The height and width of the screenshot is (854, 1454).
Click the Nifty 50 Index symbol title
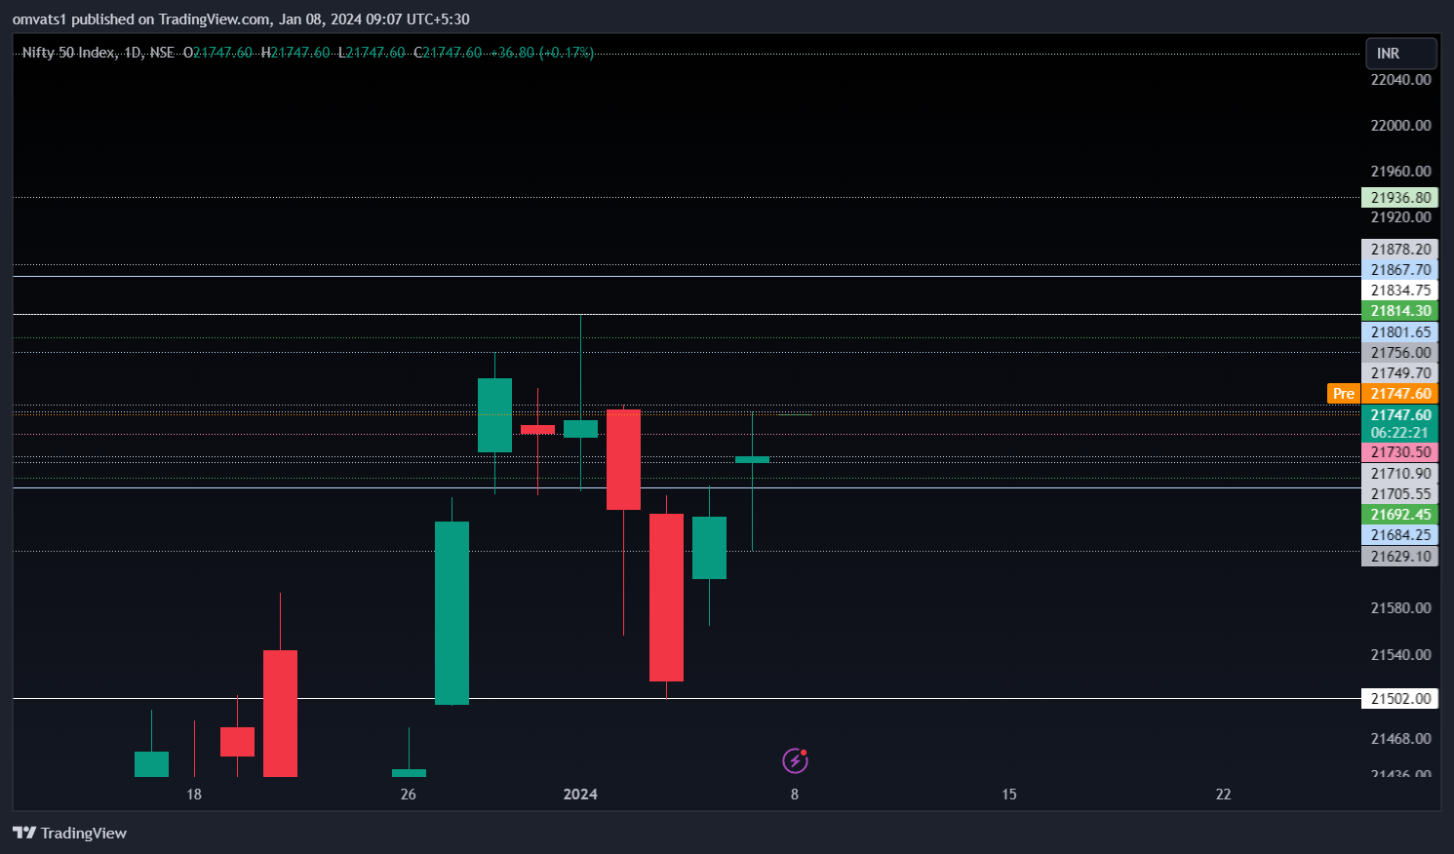point(68,53)
